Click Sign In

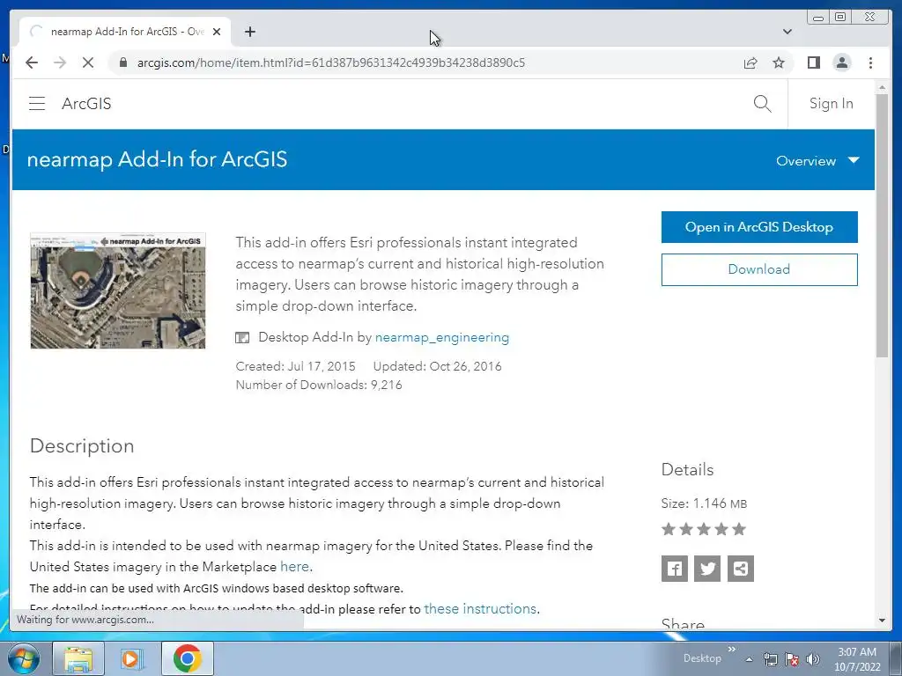tap(832, 104)
